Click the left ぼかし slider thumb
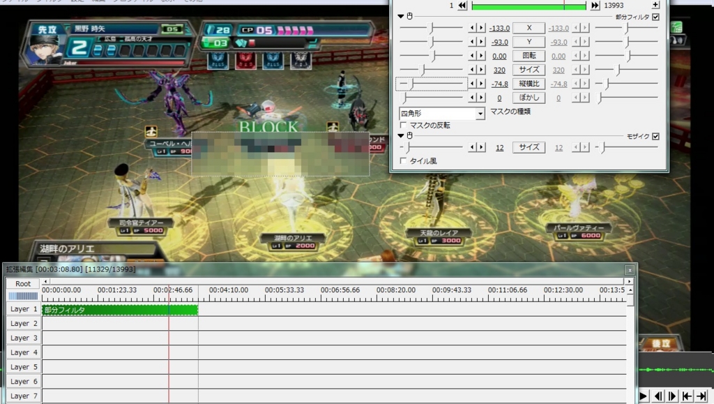 click(x=404, y=98)
